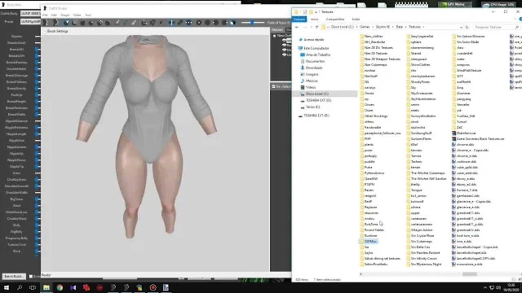The height and width of the screenshot is (293, 522).
Task: Click Games in address breadcrumb
Action: click(365, 27)
